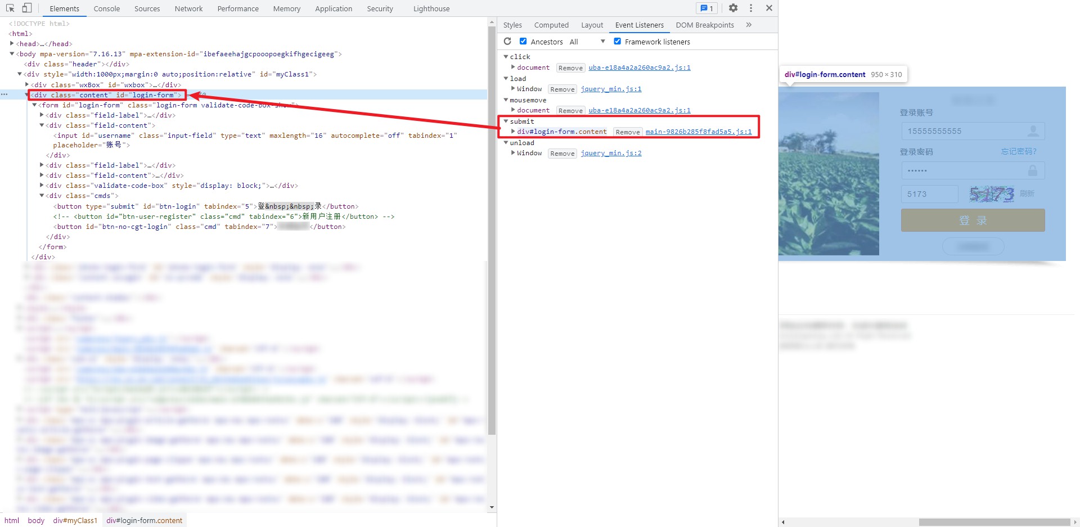This screenshot has height=527, width=1080.
Task: Toggle the device toolbar icon
Action: point(26,8)
